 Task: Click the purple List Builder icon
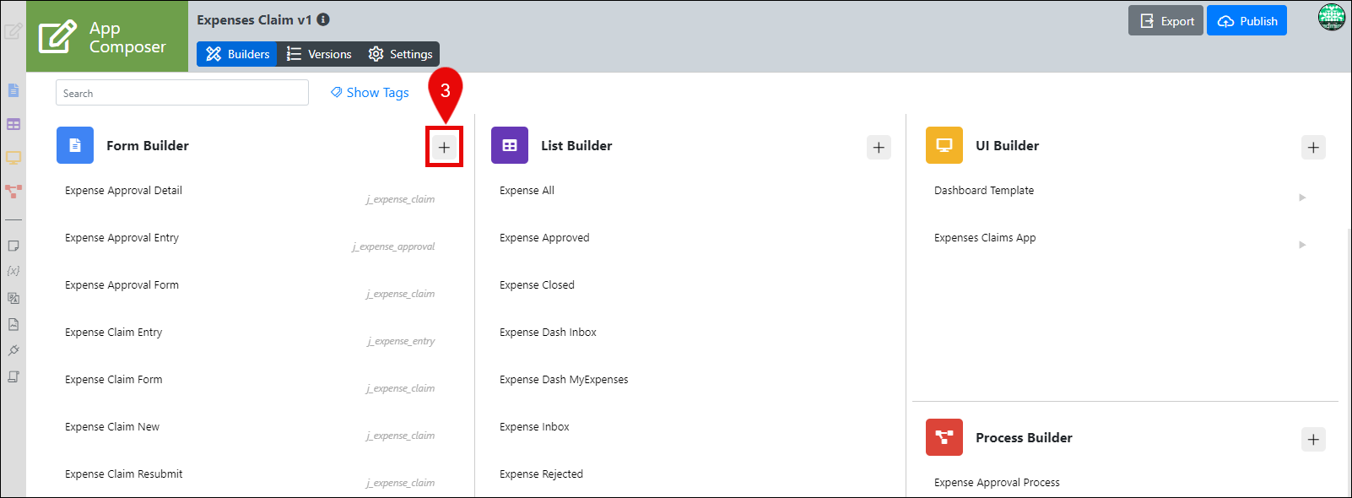(x=510, y=145)
